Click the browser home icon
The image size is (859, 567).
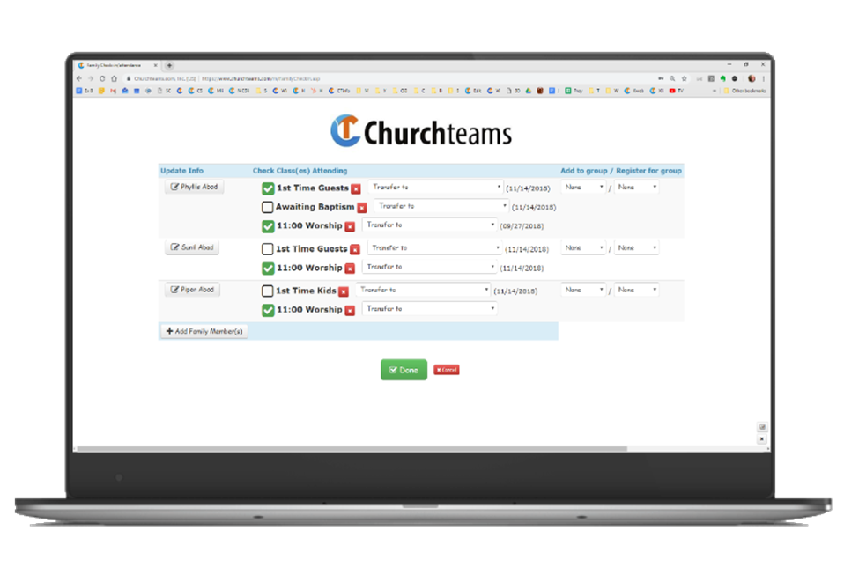[114, 79]
